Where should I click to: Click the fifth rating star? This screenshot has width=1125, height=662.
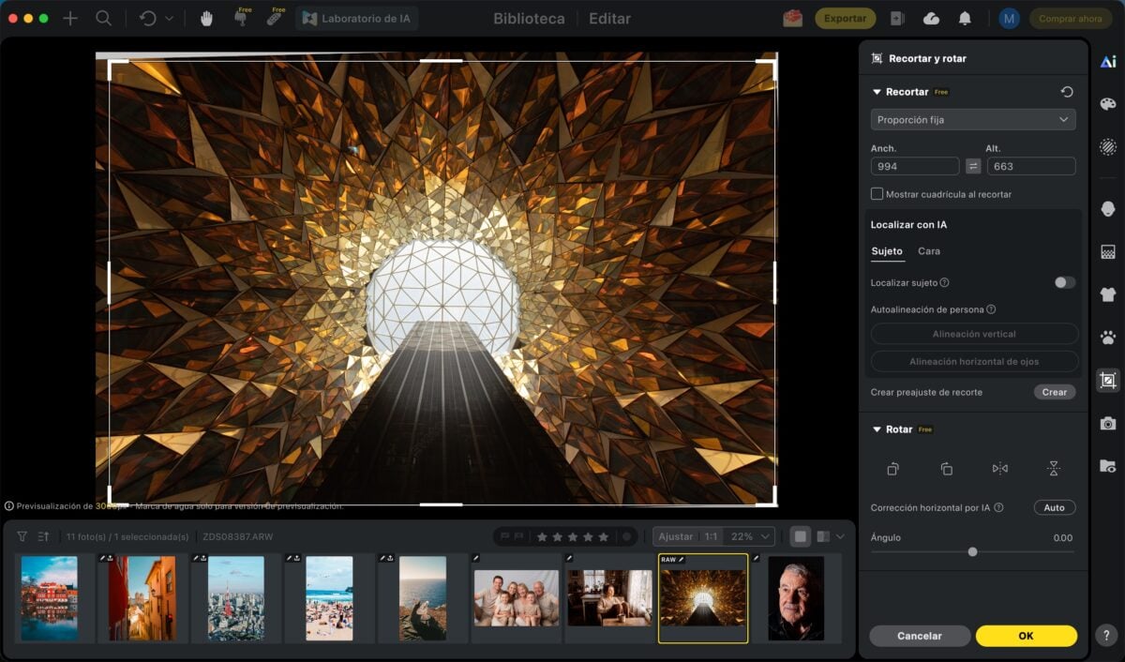(604, 536)
